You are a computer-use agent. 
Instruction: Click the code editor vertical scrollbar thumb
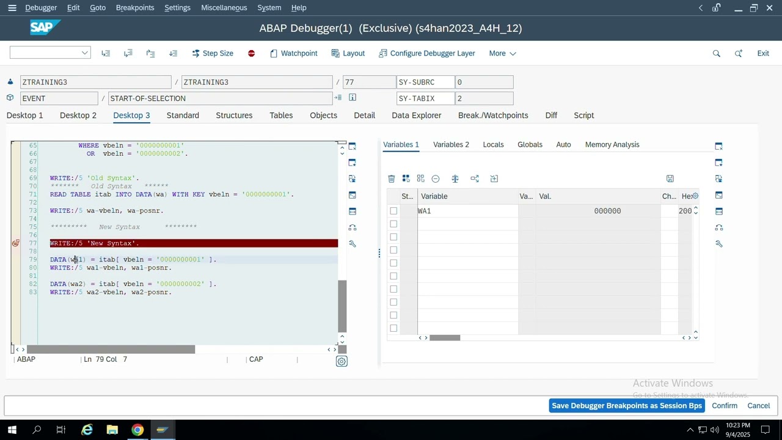coord(342,306)
